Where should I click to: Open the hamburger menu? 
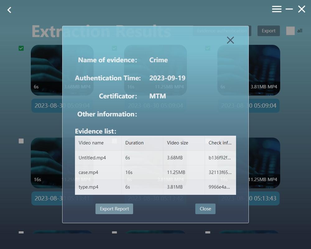277,9
